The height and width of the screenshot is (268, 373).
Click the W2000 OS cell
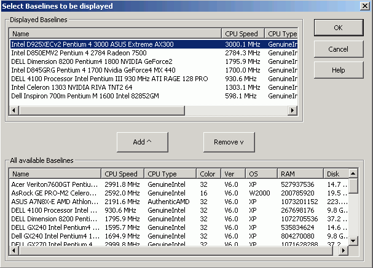259,193
